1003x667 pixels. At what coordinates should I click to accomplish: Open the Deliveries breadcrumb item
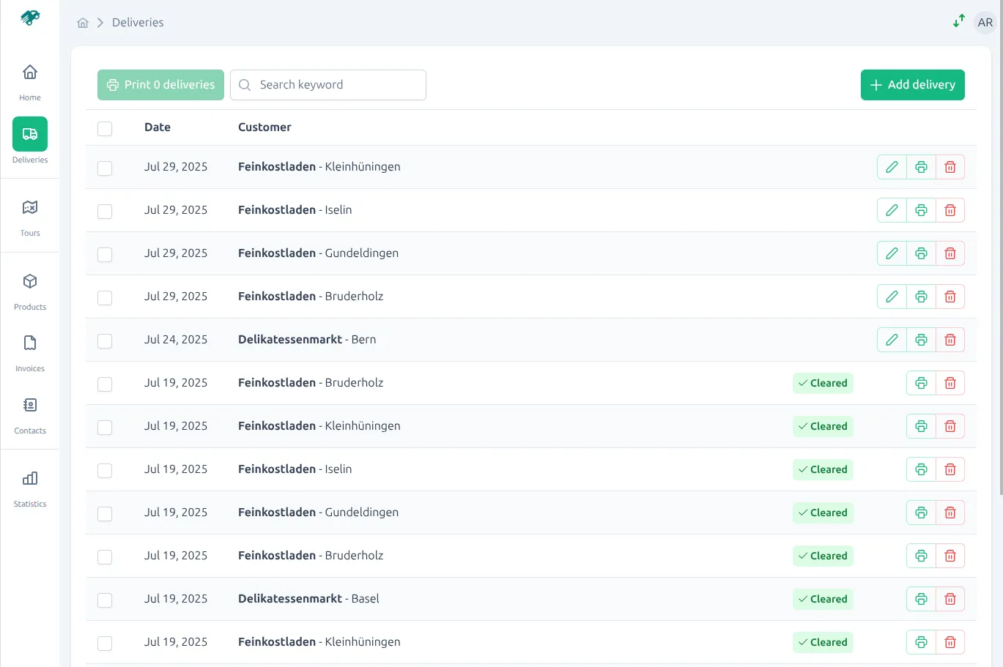(137, 23)
